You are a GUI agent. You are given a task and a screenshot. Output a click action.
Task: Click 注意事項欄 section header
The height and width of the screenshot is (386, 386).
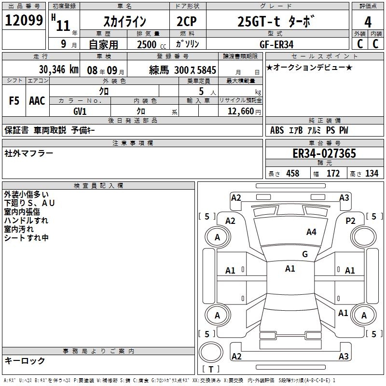pyautogui.click(x=132, y=143)
